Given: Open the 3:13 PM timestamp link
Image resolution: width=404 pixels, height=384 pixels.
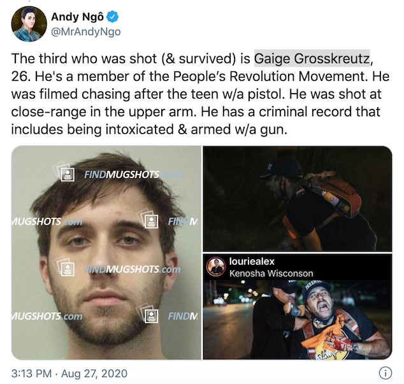Looking at the screenshot, I should click(31, 373).
